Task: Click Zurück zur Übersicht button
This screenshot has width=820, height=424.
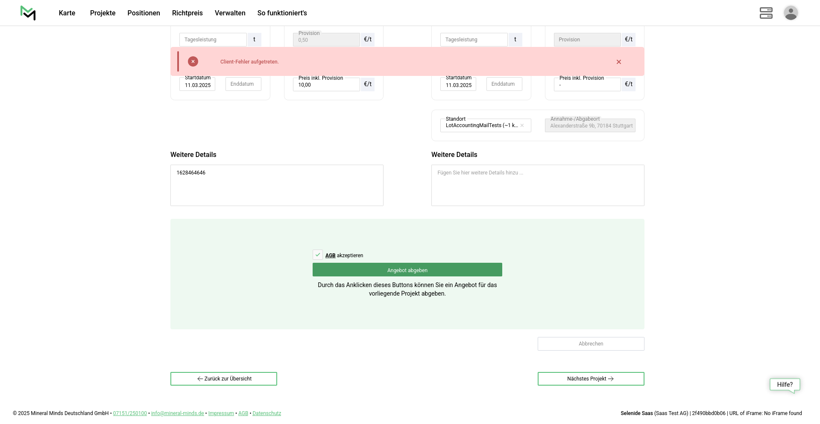Action: [224, 379]
